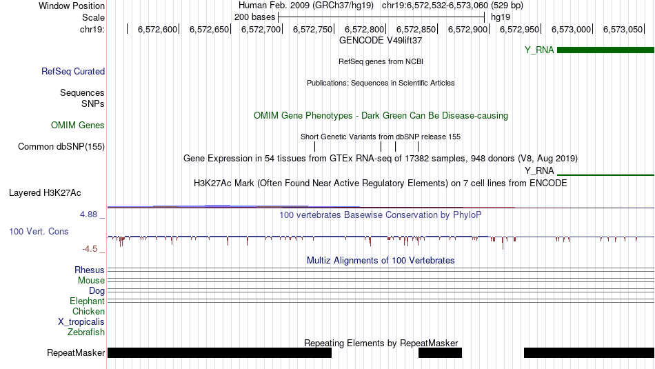Click the short middle RepeatMasker block
Viewport: 655px width, 369px height.
coord(441,352)
